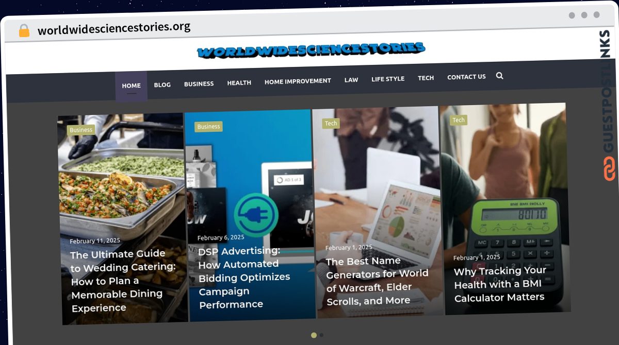Click the WorldWideScienceStories site logo
Screen dimensions: 619x345
point(311,50)
